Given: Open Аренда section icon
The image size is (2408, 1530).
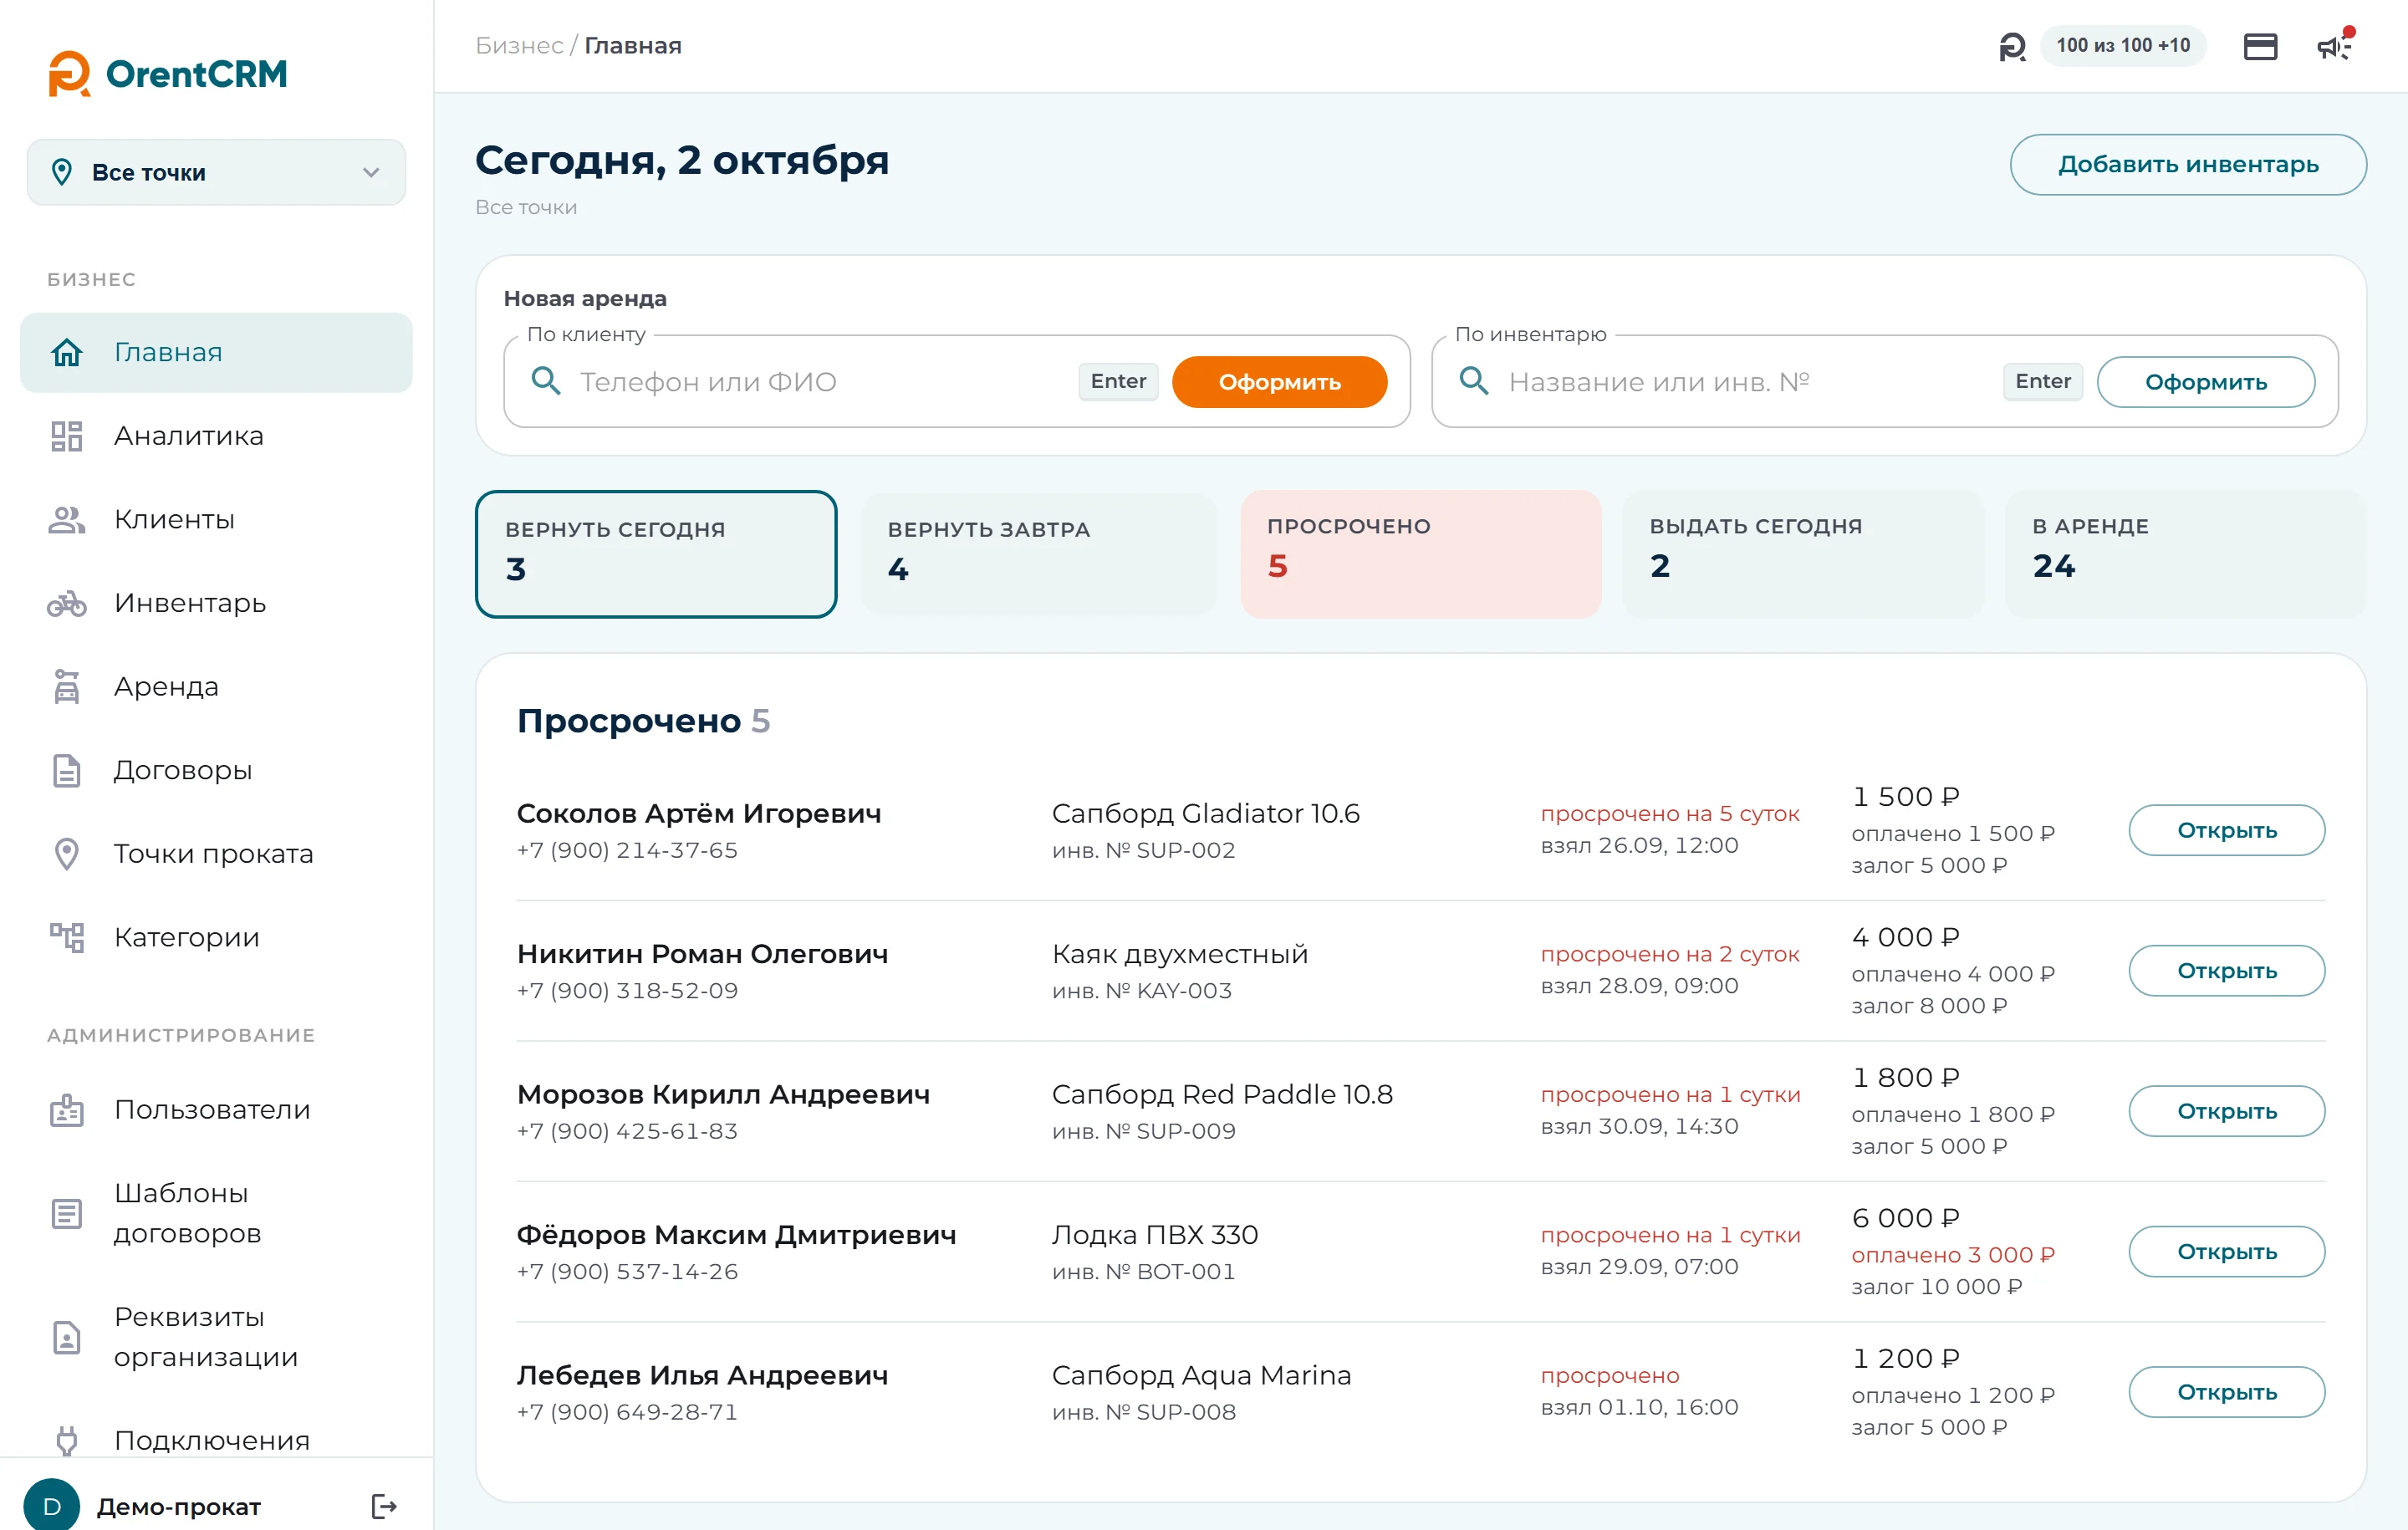Looking at the screenshot, I should click(x=67, y=687).
